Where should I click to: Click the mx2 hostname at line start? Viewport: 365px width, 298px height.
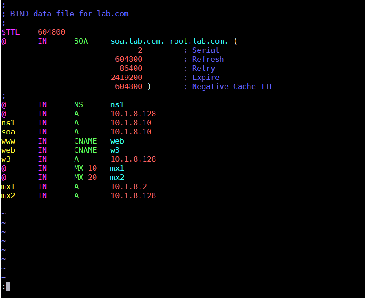(8, 195)
